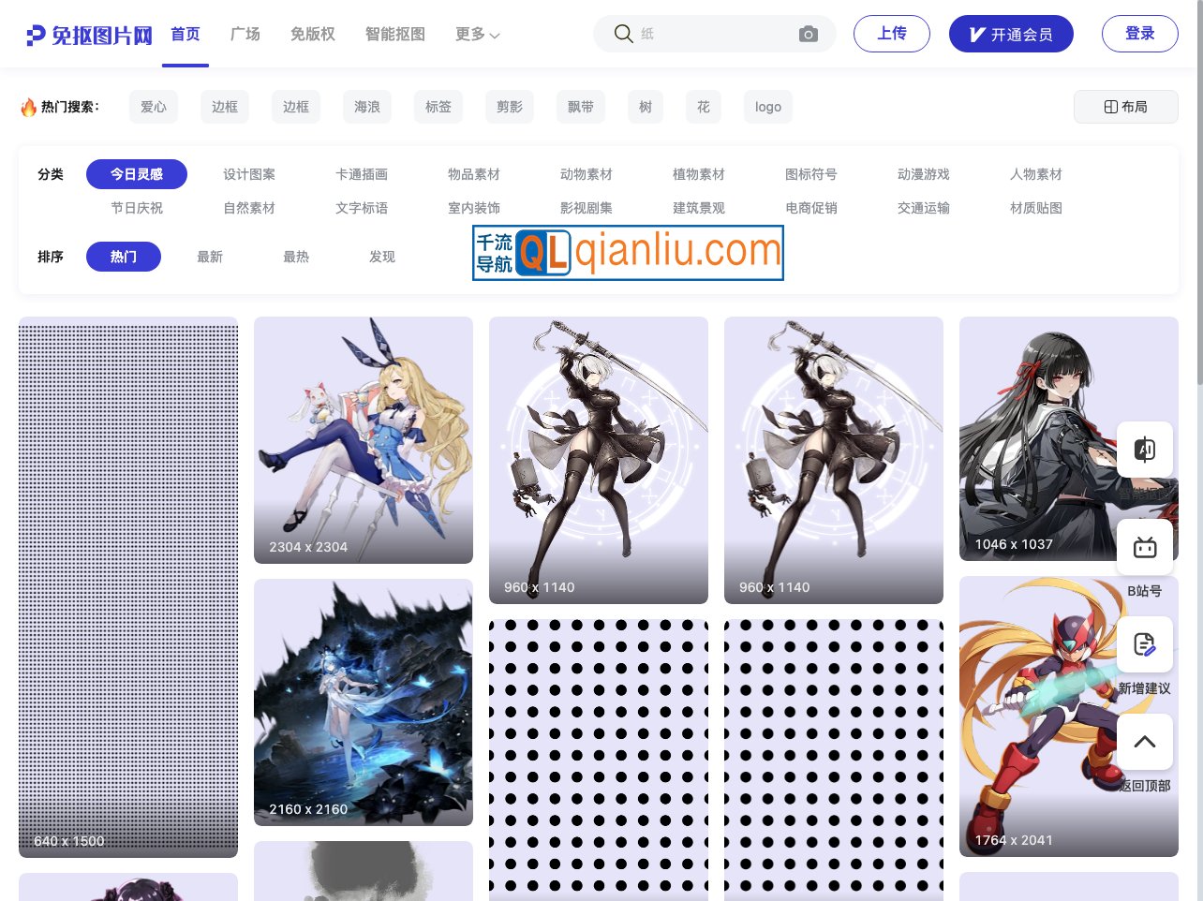
Task: Switch to the 智能抠图 nav tab
Action: 395,34
